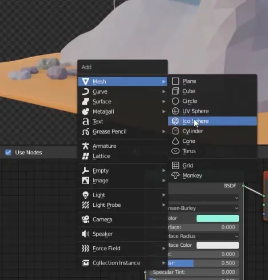Click the Plane square icon
This screenshot has width=268, height=280.
(x=175, y=81)
